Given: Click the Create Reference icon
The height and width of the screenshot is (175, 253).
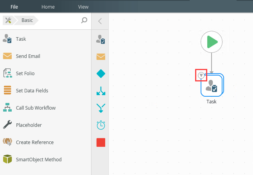Looking at the screenshot, I should [x=7, y=142].
